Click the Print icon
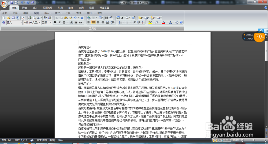The width and height of the screenshot is (268, 144). [x=30, y=18]
